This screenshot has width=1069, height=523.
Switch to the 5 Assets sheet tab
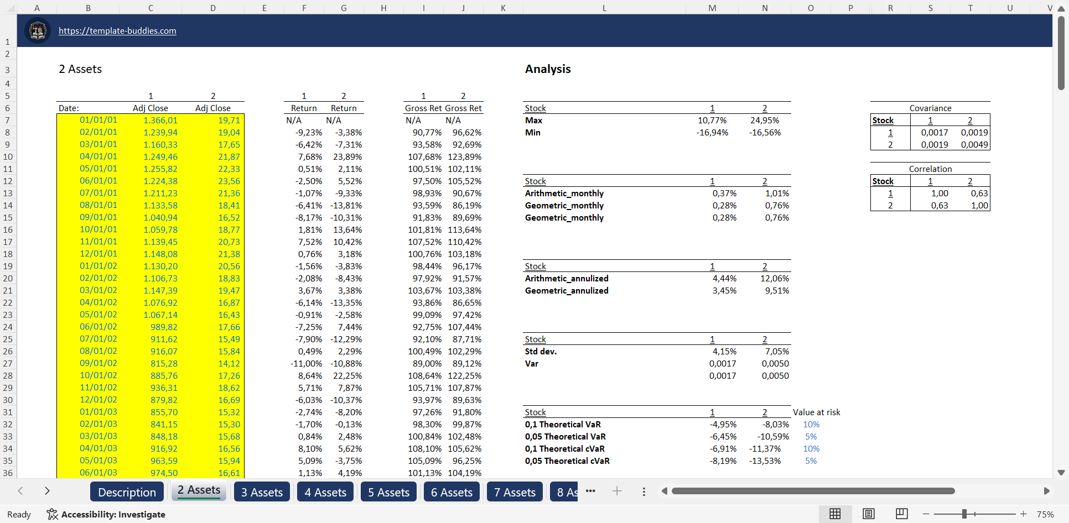(x=388, y=492)
